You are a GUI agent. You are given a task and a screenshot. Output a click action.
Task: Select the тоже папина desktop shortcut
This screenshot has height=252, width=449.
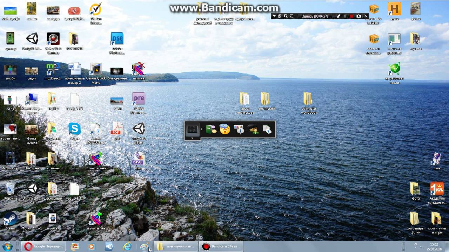point(96,161)
